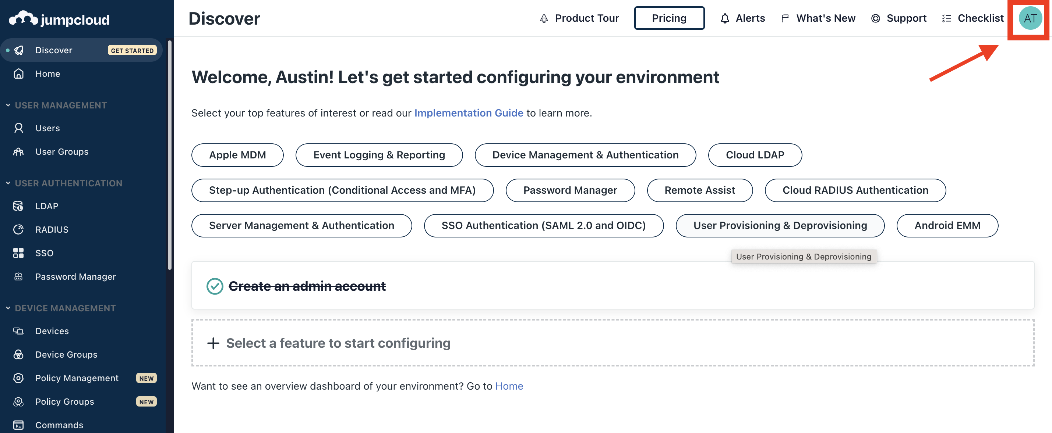The width and height of the screenshot is (1052, 433).
Task: Click the completed check circle icon
Action: click(x=215, y=286)
